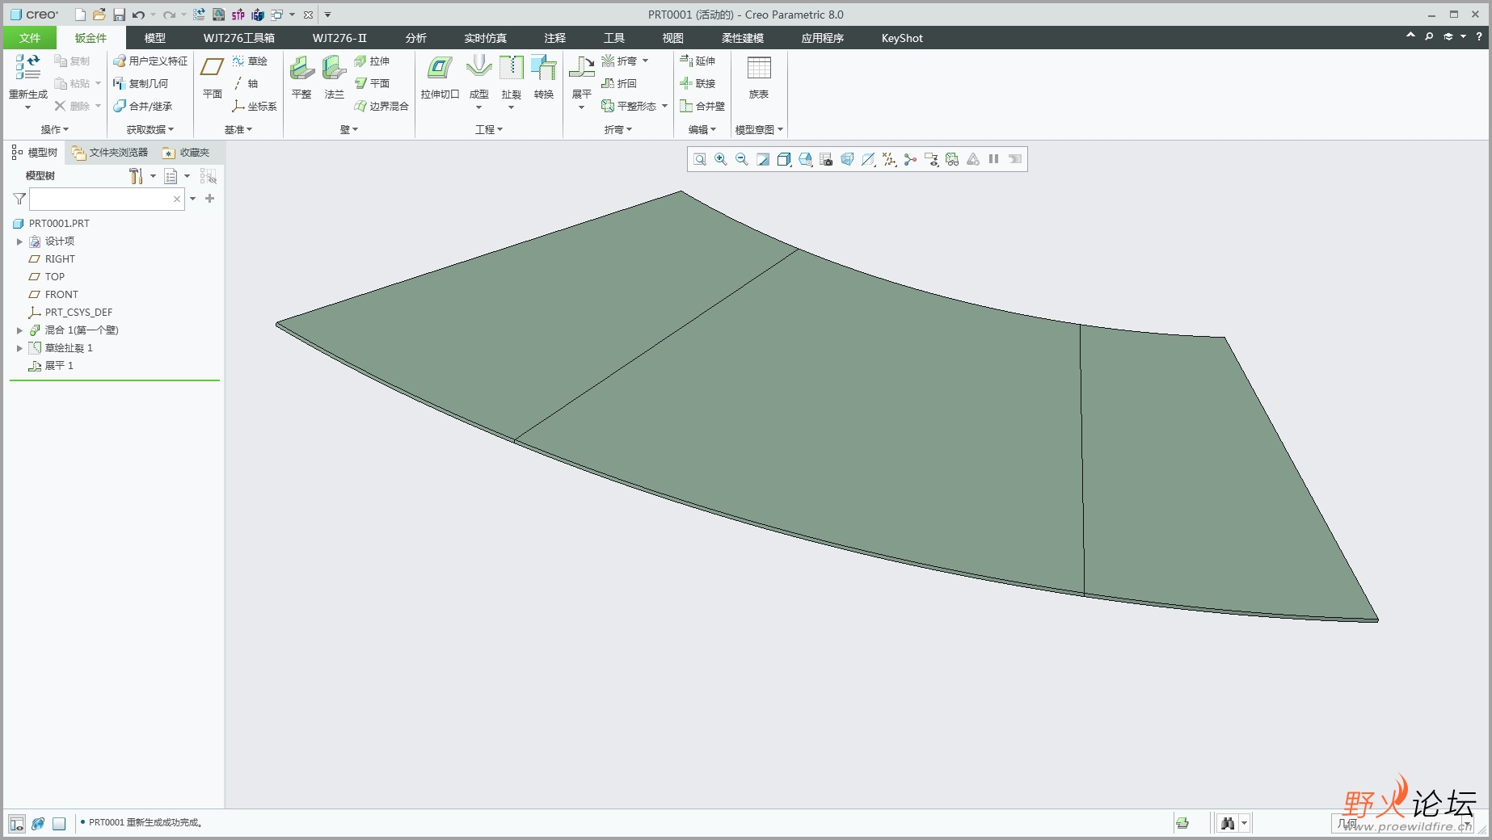Toggle Datum Display Filters icon in graphics toolbar

[889, 159]
